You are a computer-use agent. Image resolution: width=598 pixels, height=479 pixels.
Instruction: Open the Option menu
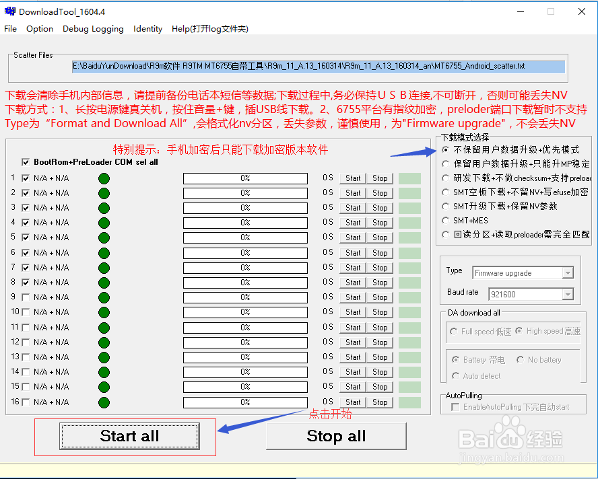click(x=40, y=29)
